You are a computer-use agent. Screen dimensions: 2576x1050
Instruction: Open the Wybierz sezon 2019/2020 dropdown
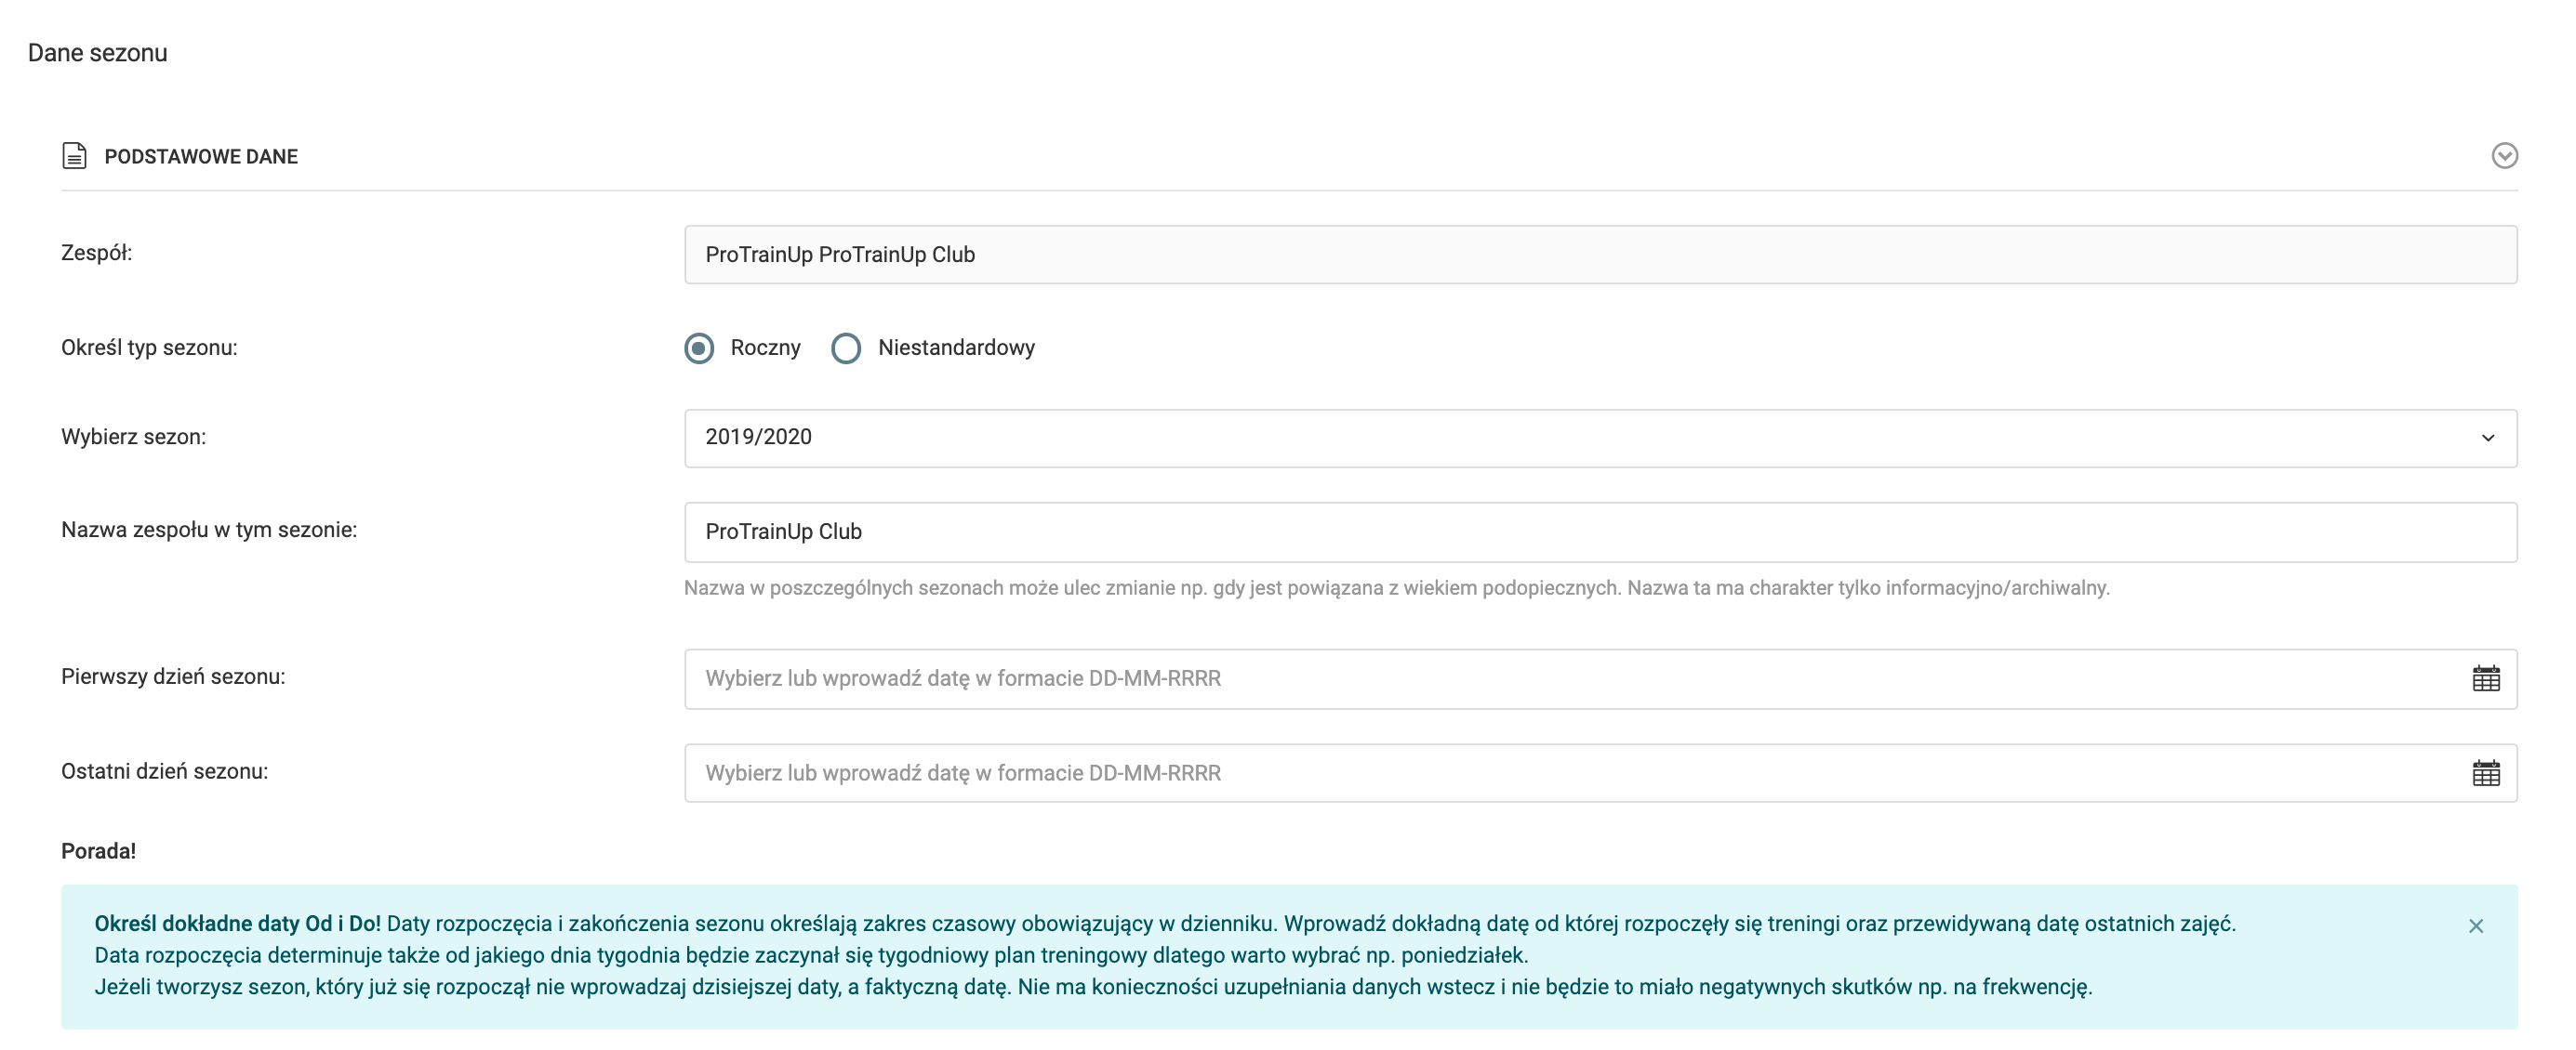(1500, 438)
